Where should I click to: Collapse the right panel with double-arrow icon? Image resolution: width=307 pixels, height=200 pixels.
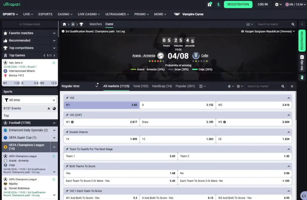302,24
